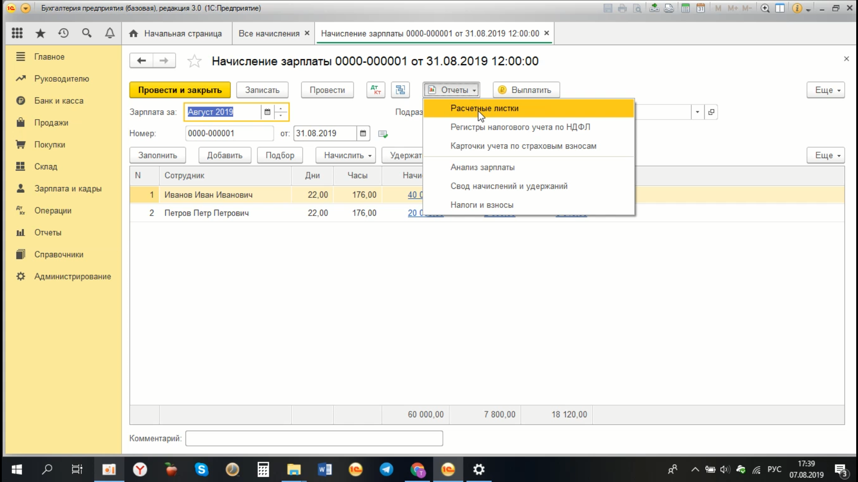Open the top Еще menu

[x=825, y=90]
